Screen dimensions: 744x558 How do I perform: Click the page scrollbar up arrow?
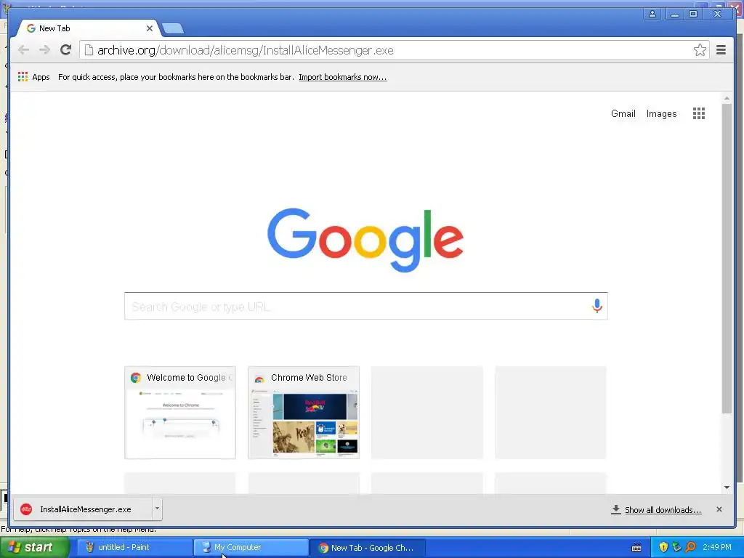727,98
